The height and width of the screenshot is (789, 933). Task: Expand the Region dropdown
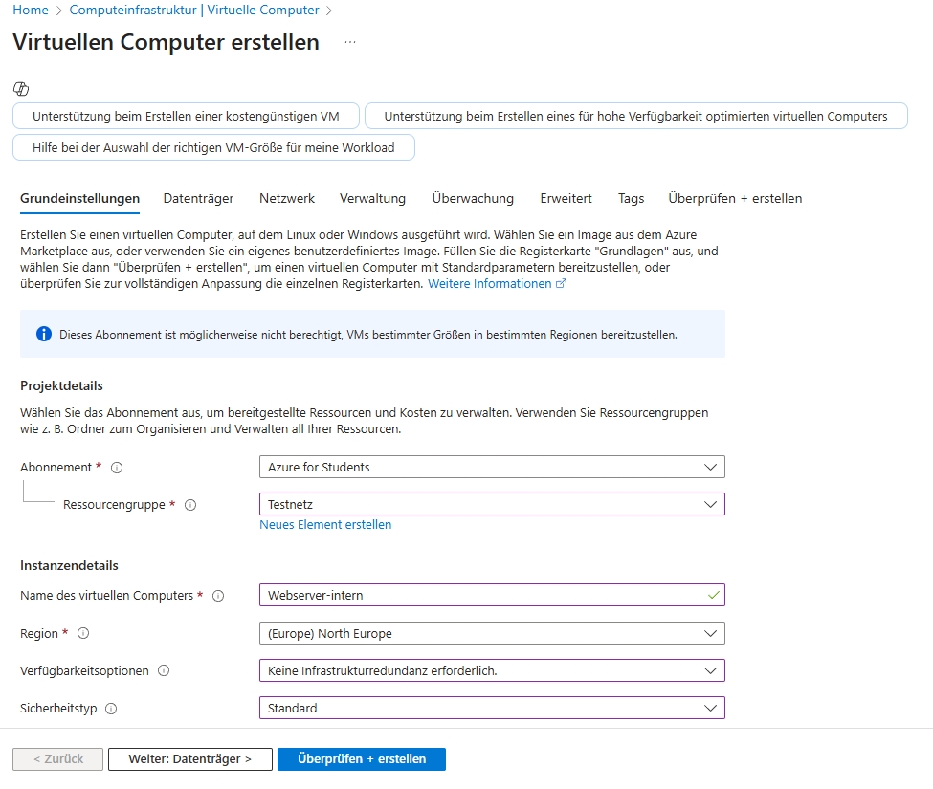[491, 633]
